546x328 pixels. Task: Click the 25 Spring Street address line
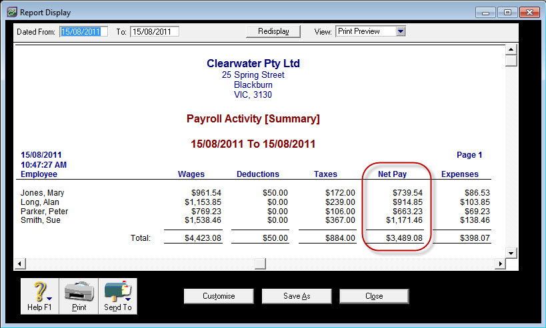(x=253, y=75)
